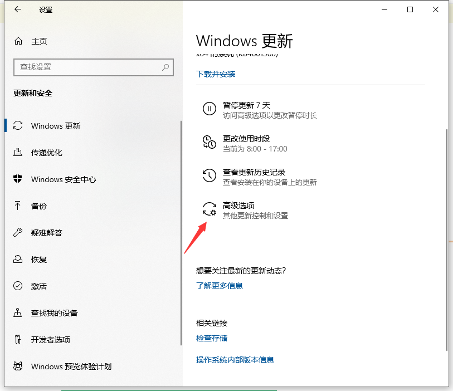Click the history icon for 查看更新历史记录

pyautogui.click(x=209, y=176)
